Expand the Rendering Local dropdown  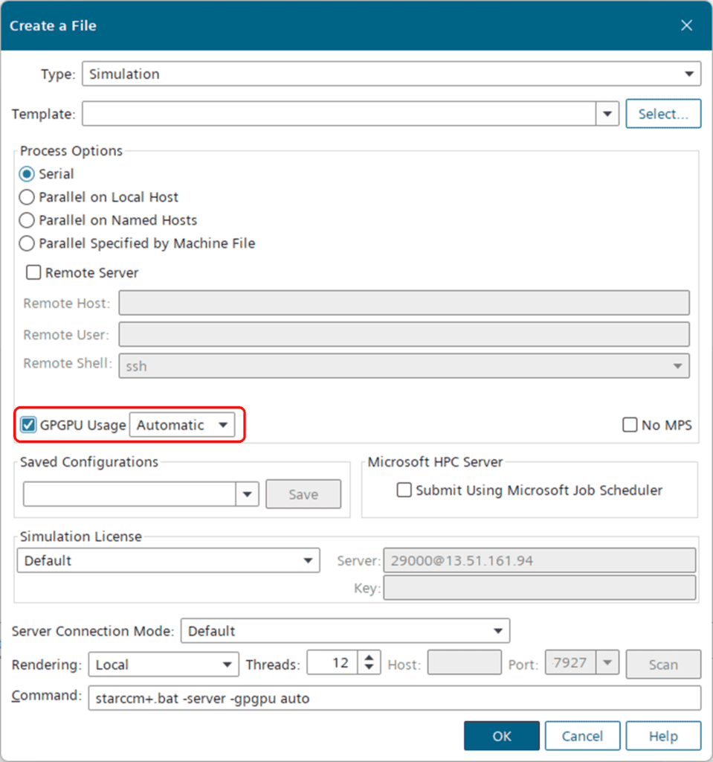(x=163, y=665)
